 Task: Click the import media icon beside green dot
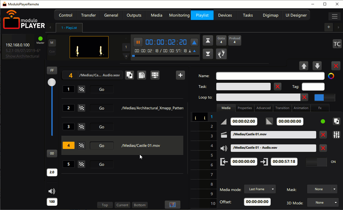(x=336, y=121)
